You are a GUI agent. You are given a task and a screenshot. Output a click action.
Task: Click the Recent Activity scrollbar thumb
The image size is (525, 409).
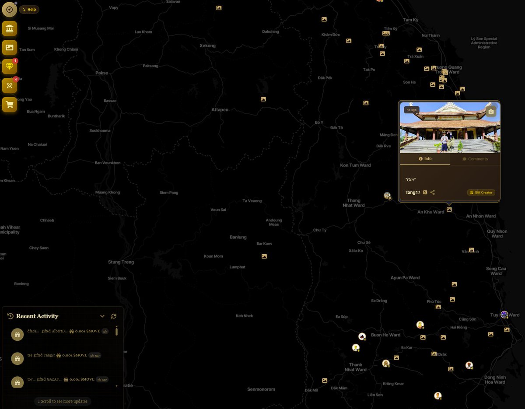116,332
